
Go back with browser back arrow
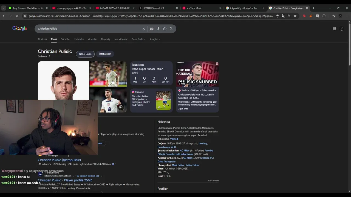coord(4,16)
